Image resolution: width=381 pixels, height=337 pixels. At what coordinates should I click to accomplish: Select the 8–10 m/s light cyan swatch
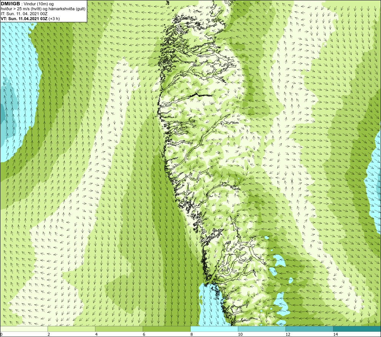214,329
